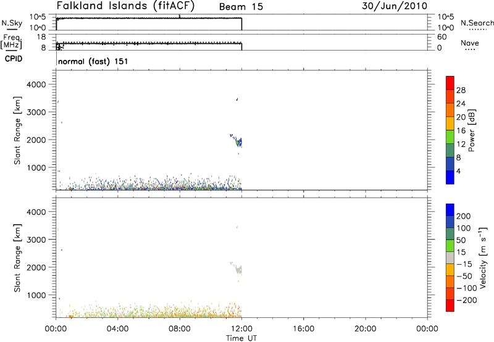Click the "16:00" time tick label
The image size is (494, 342).
point(303,329)
